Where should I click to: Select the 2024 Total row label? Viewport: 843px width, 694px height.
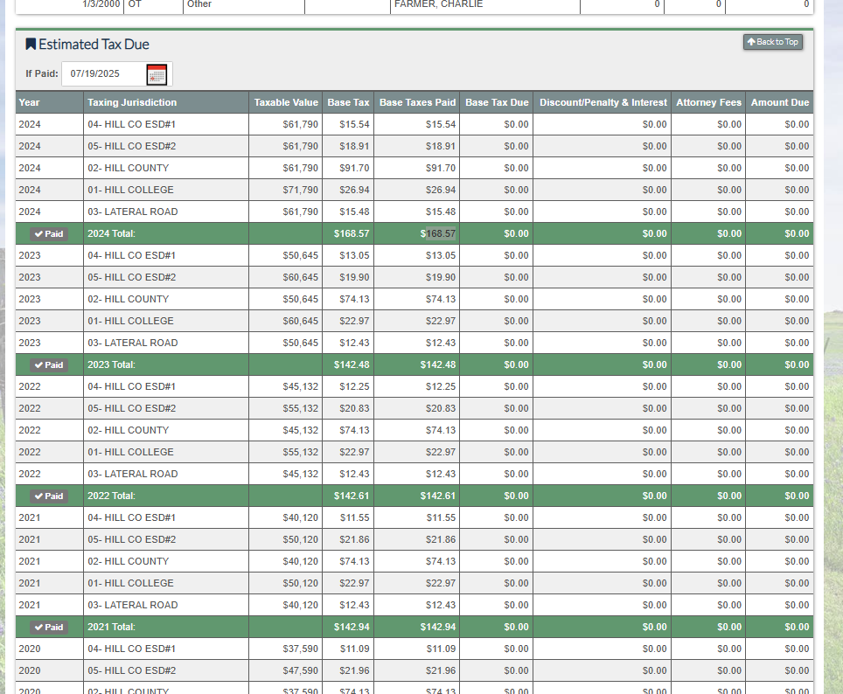click(111, 234)
